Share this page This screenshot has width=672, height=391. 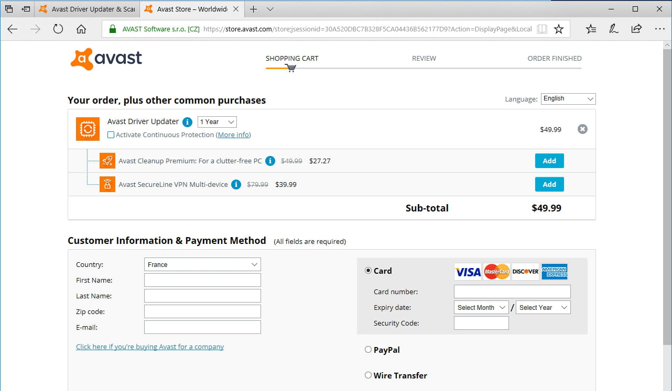click(636, 29)
